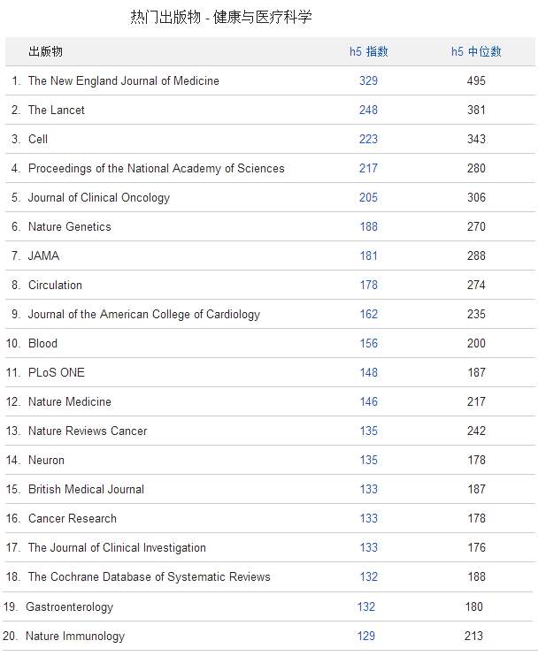Click the 出版物 column header

pos(45,51)
